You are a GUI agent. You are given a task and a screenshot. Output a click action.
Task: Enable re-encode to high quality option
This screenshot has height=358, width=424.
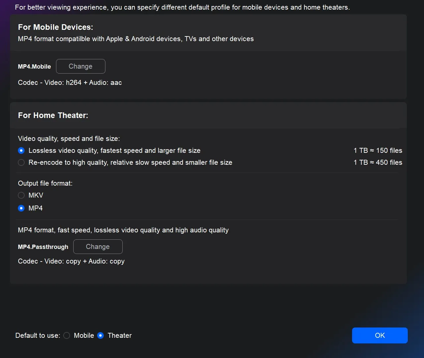(21, 162)
